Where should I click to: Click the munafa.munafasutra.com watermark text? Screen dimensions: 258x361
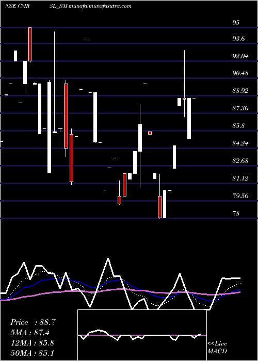[x=100, y=6]
